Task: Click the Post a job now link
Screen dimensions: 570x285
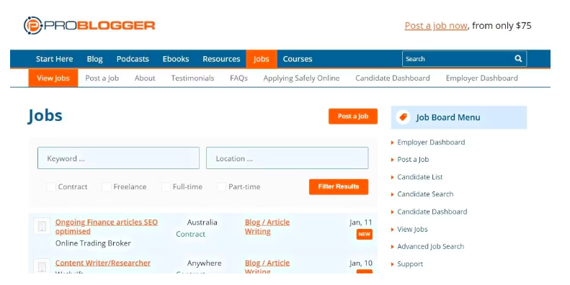Action: click(436, 26)
